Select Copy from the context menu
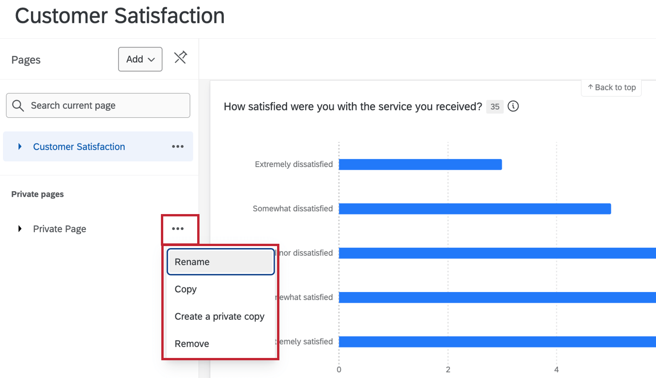Screen dimensions: 656x378 click(x=186, y=289)
